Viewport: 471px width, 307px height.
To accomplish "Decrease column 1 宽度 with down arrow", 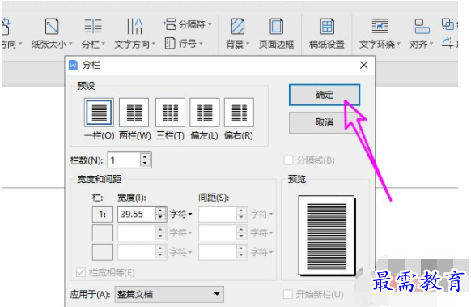I will point(161,218).
